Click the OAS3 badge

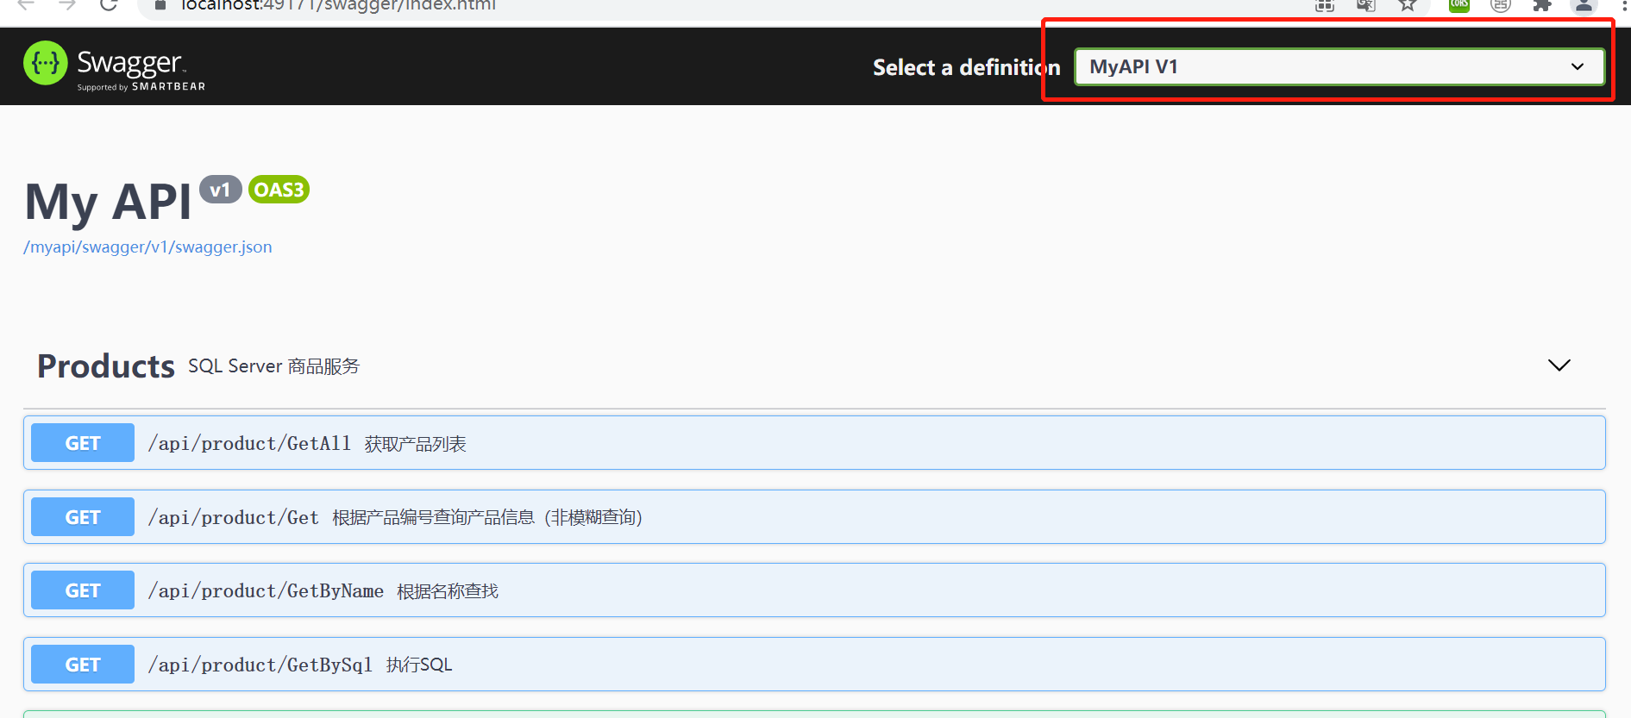point(279,190)
